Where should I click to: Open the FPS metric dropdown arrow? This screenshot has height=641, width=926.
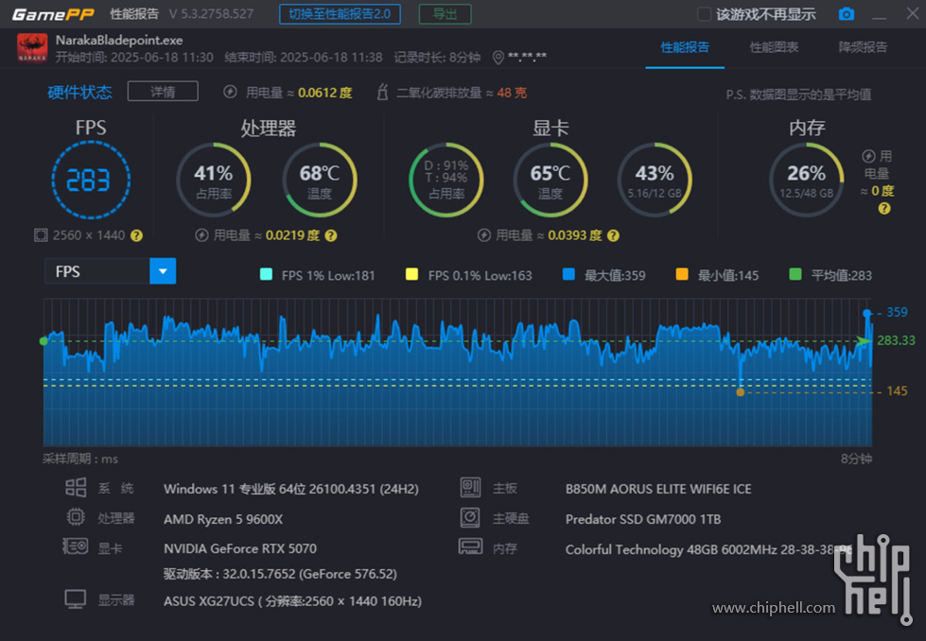tap(163, 271)
